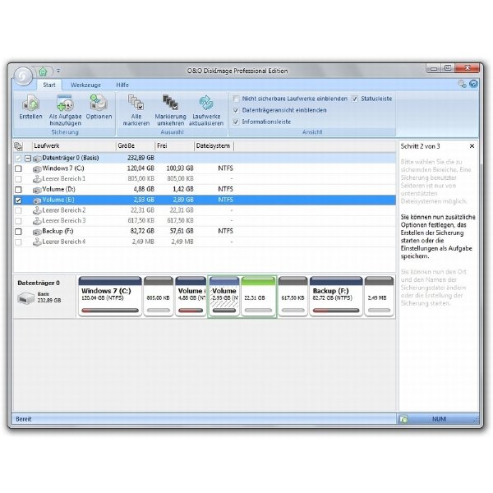
Task: Sort by the Dateisystem column header
Action: click(214, 146)
